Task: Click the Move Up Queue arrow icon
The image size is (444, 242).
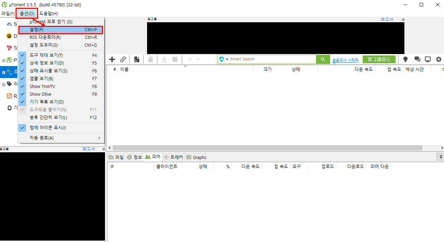Action: [x=190, y=59]
